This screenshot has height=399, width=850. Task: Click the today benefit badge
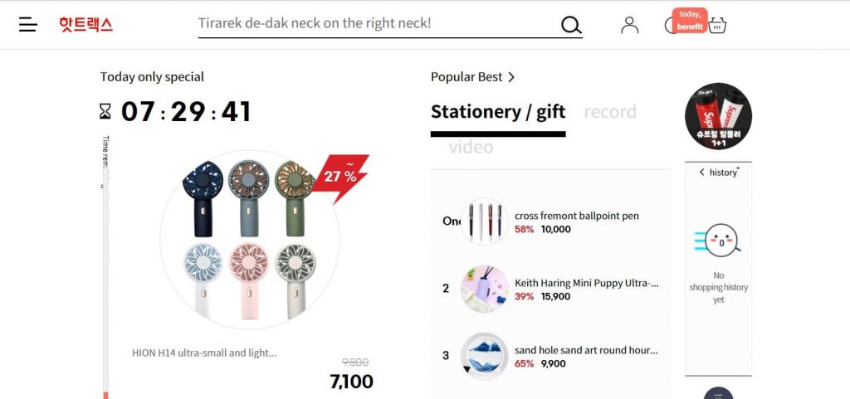[690, 21]
